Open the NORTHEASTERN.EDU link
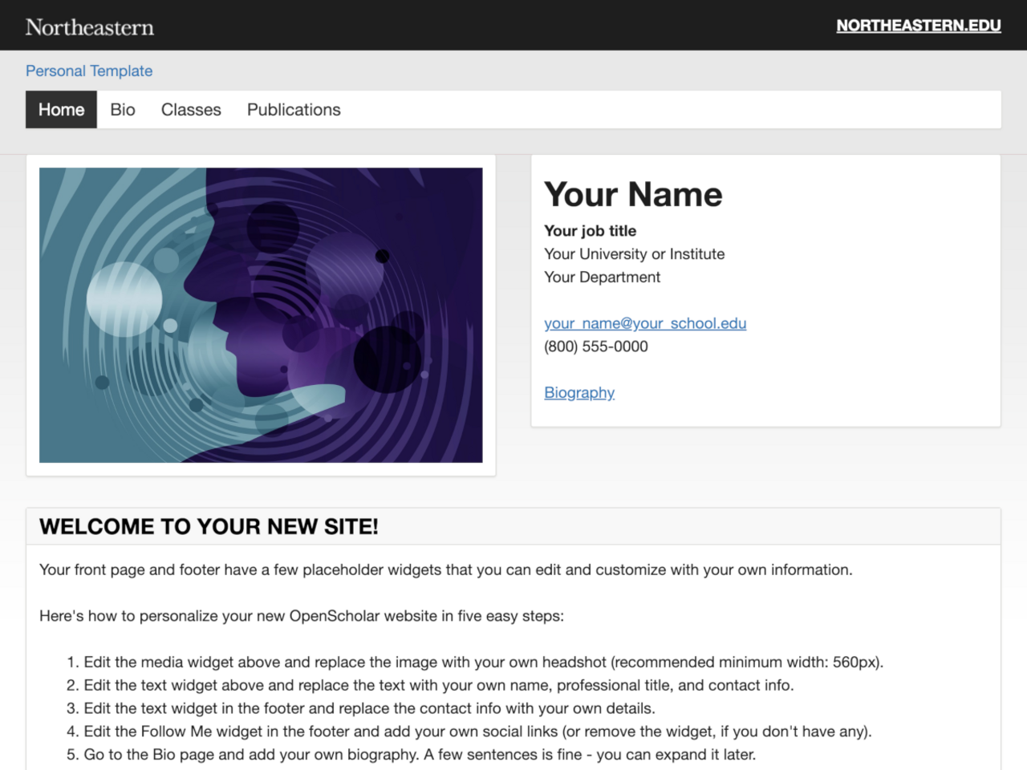The width and height of the screenshot is (1027, 770). (x=918, y=26)
